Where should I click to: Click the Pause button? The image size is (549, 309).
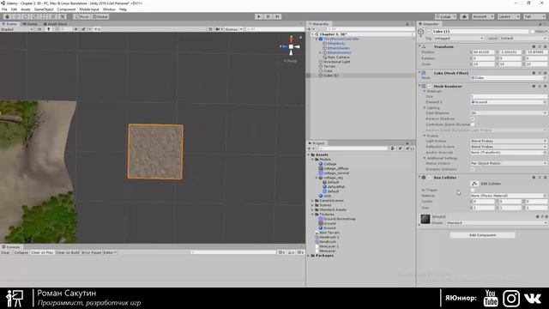[268, 16]
